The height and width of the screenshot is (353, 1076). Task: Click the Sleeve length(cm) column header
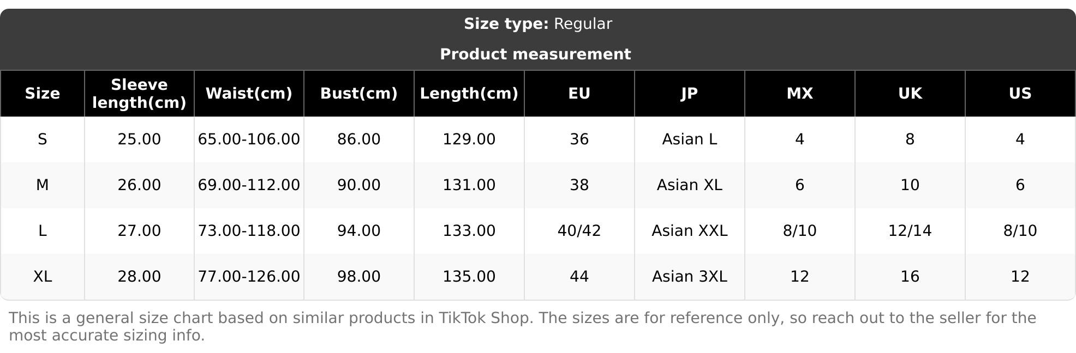139,94
